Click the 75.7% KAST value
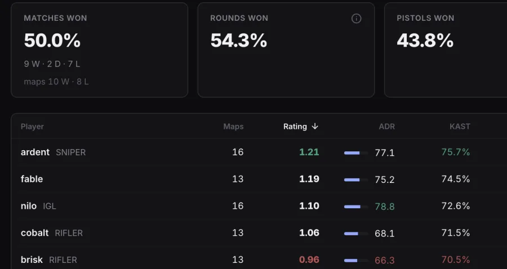This screenshot has height=269, width=507. coord(456,152)
